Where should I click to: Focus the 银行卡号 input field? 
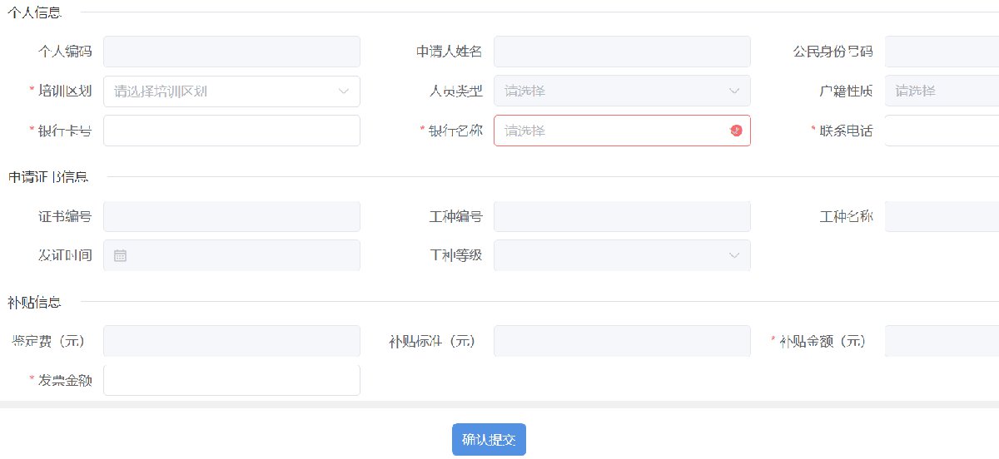231,131
